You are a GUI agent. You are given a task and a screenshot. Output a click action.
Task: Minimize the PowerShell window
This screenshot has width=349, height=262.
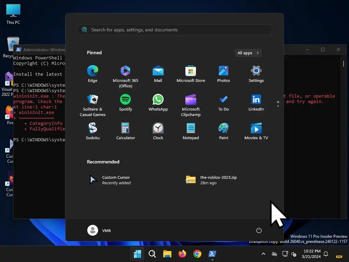click(x=307, y=49)
